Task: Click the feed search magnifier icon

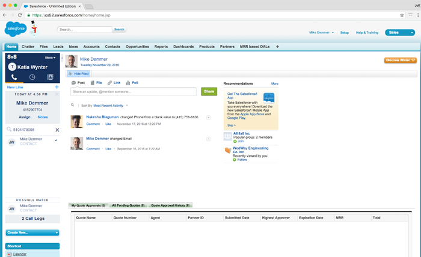Action: pos(73,104)
